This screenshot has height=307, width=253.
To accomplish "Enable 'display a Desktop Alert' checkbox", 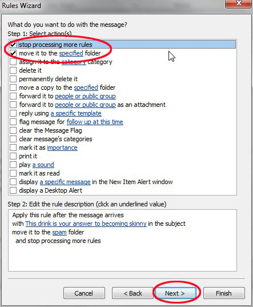I will point(13,190).
